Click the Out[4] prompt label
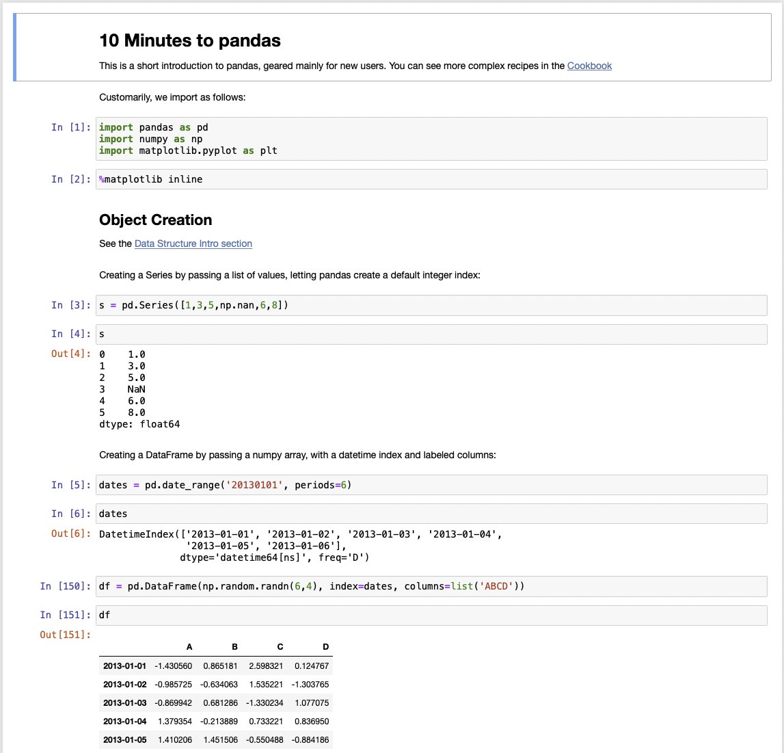 70,354
